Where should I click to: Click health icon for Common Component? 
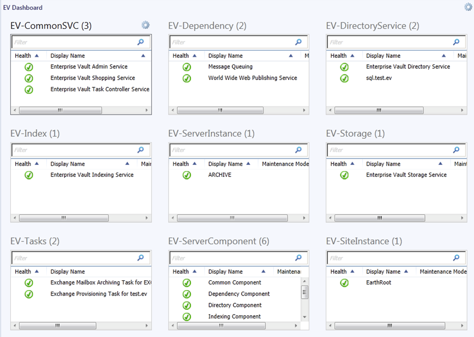pos(187,283)
